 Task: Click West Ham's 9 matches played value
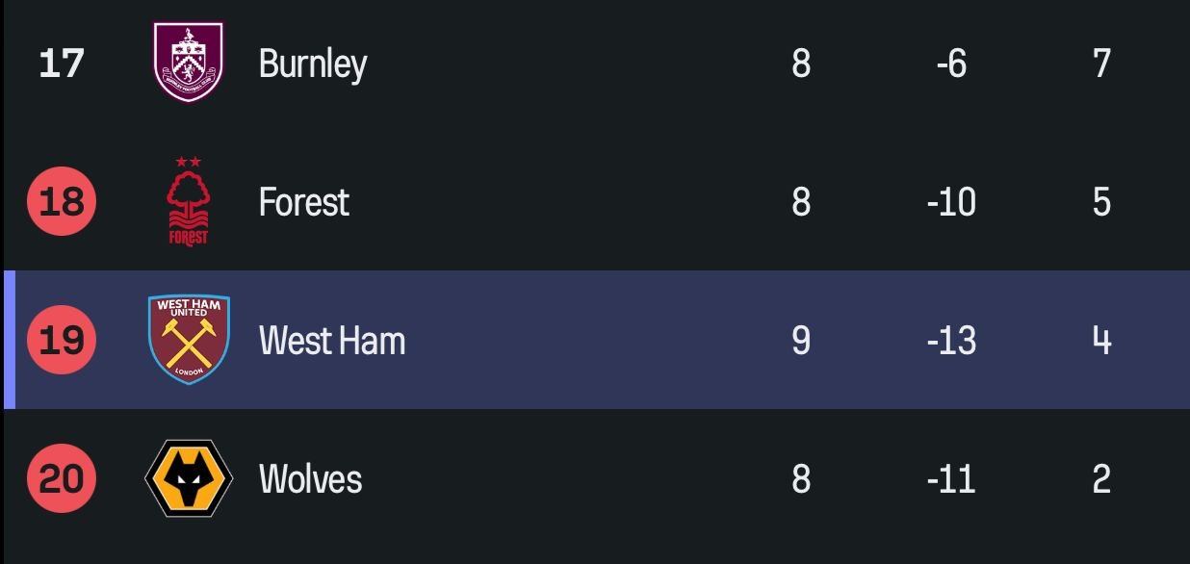pyautogui.click(x=801, y=341)
